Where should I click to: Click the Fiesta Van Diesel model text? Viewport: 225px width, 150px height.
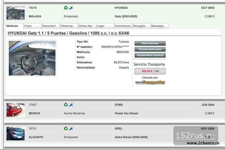click(x=126, y=113)
